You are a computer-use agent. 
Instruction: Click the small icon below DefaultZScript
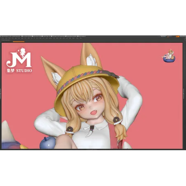pyautogui.click(x=185, y=38)
